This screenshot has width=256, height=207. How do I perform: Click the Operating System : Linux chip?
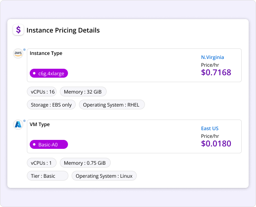tap(104, 176)
